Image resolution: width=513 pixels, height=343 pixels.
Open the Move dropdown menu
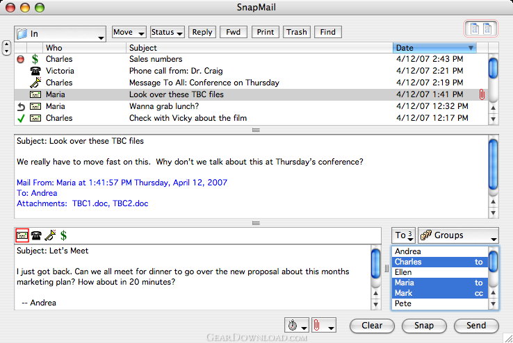point(129,32)
